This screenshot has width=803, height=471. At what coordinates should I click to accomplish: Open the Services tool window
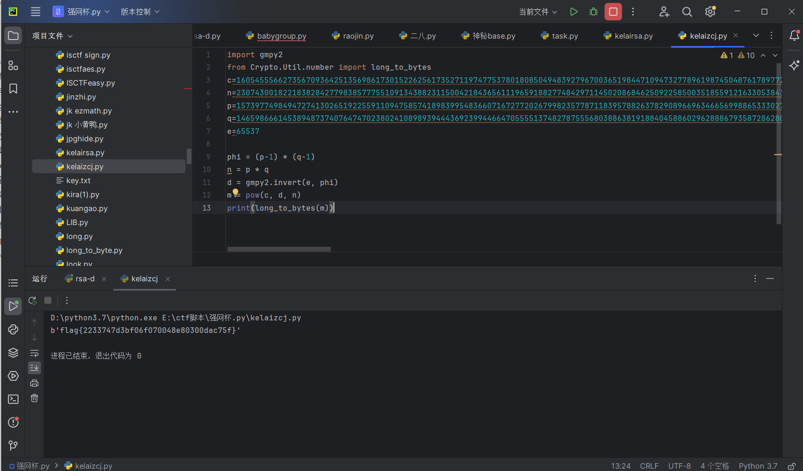[x=13, y=376]
